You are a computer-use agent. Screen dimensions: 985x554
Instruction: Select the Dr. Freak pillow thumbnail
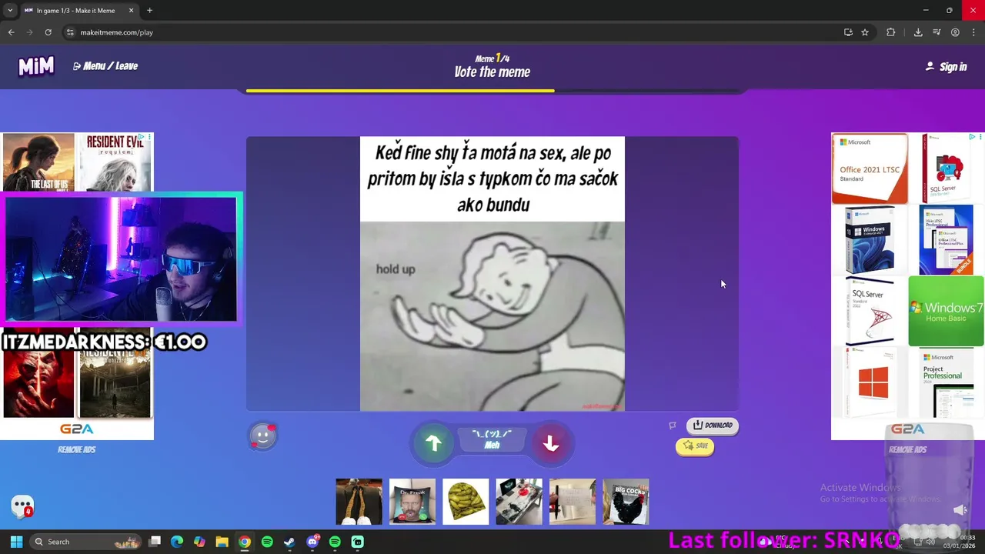pyautogui.click(x=412, y=502)
